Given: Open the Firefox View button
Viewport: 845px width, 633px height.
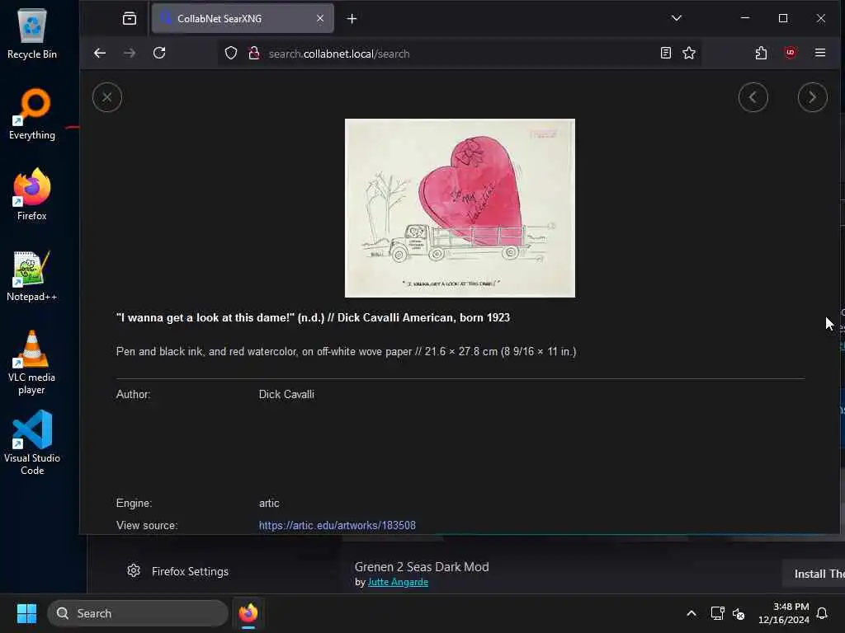Looking at the screenshot, I should coord(130,19).
